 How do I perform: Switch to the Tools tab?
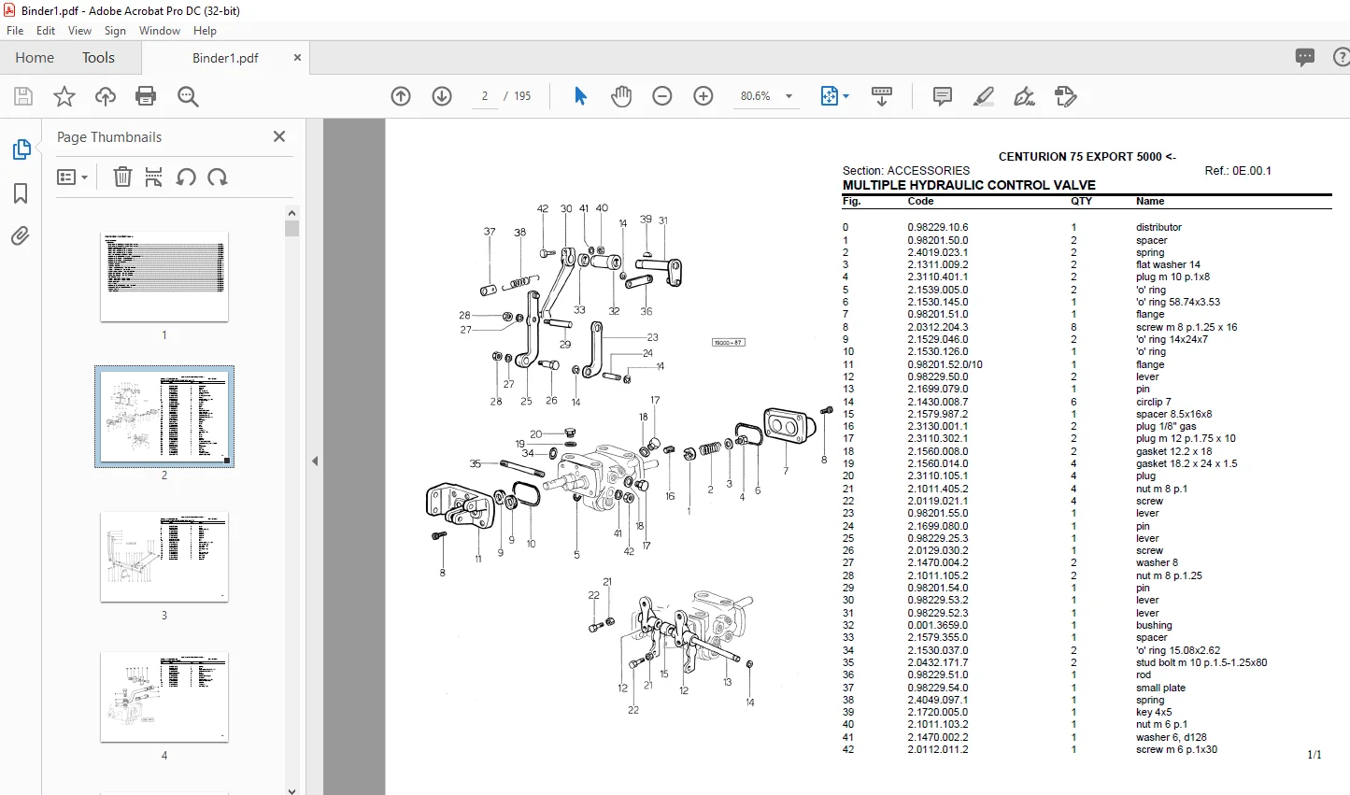(98, 58)
